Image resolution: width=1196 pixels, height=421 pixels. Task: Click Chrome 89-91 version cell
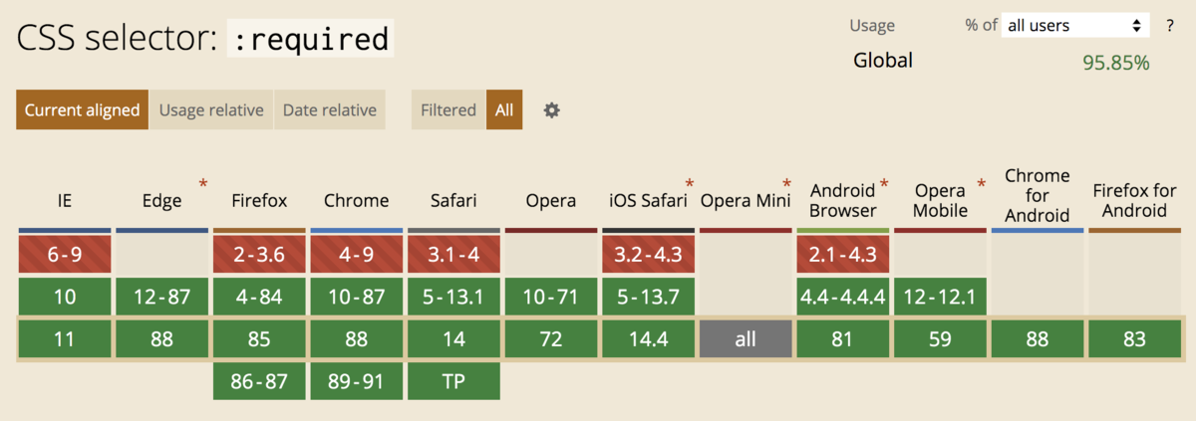356,381
